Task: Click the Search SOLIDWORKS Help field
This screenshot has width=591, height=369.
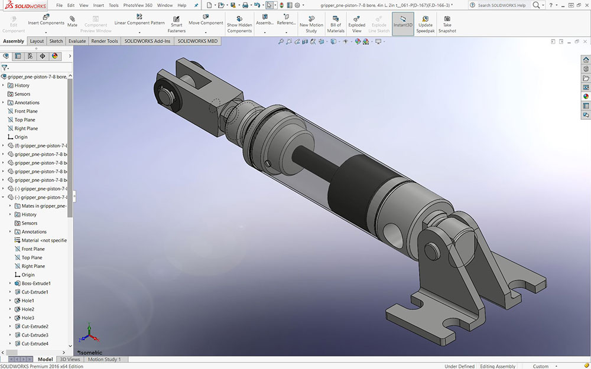Action: 501,5
